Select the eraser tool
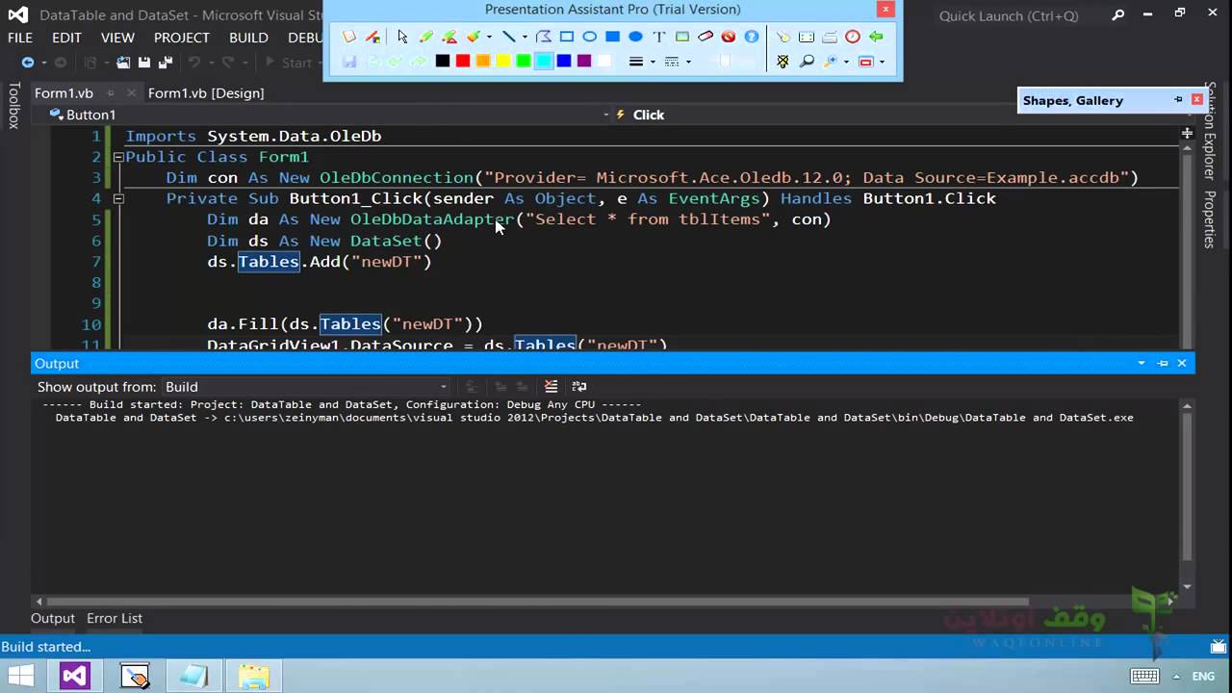1232x693 pixels. (706, 37)
